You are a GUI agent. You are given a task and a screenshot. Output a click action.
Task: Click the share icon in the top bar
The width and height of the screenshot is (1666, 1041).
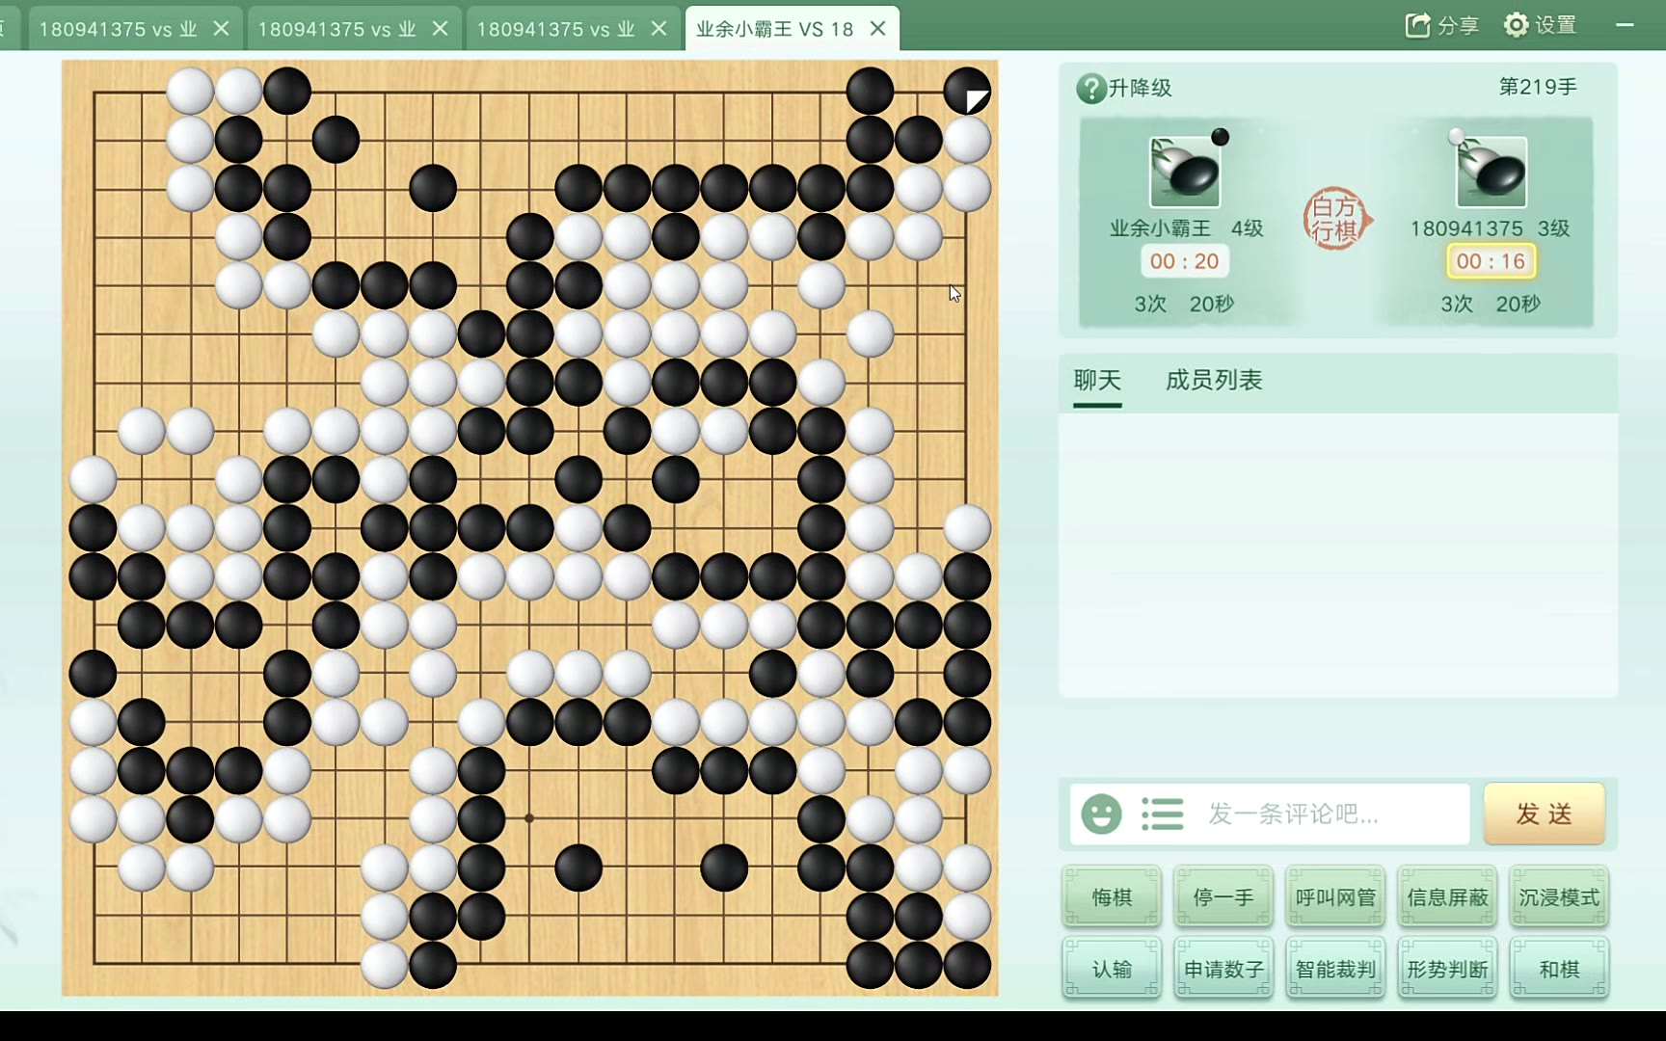(x=1417, y=25)
